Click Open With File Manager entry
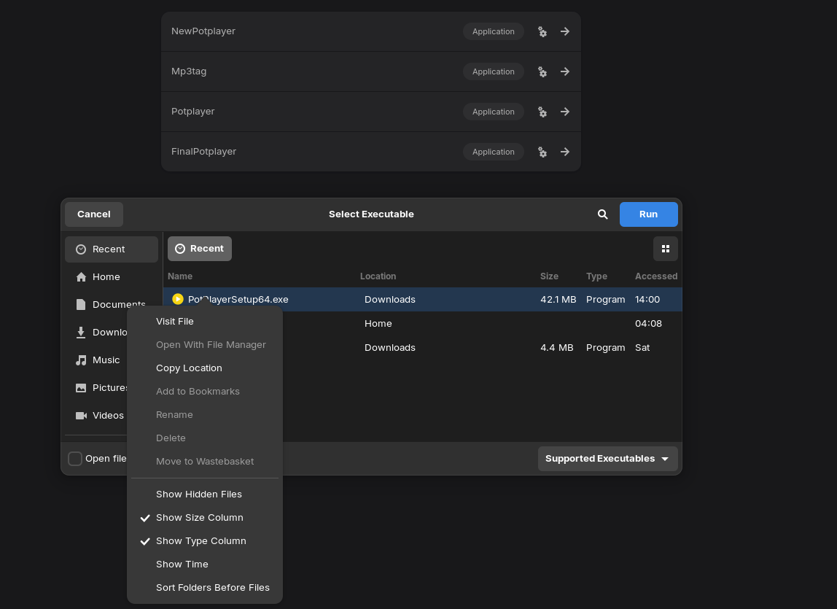Image resolution: width=837 pixels, height=609 pixels. click(204, 345)
